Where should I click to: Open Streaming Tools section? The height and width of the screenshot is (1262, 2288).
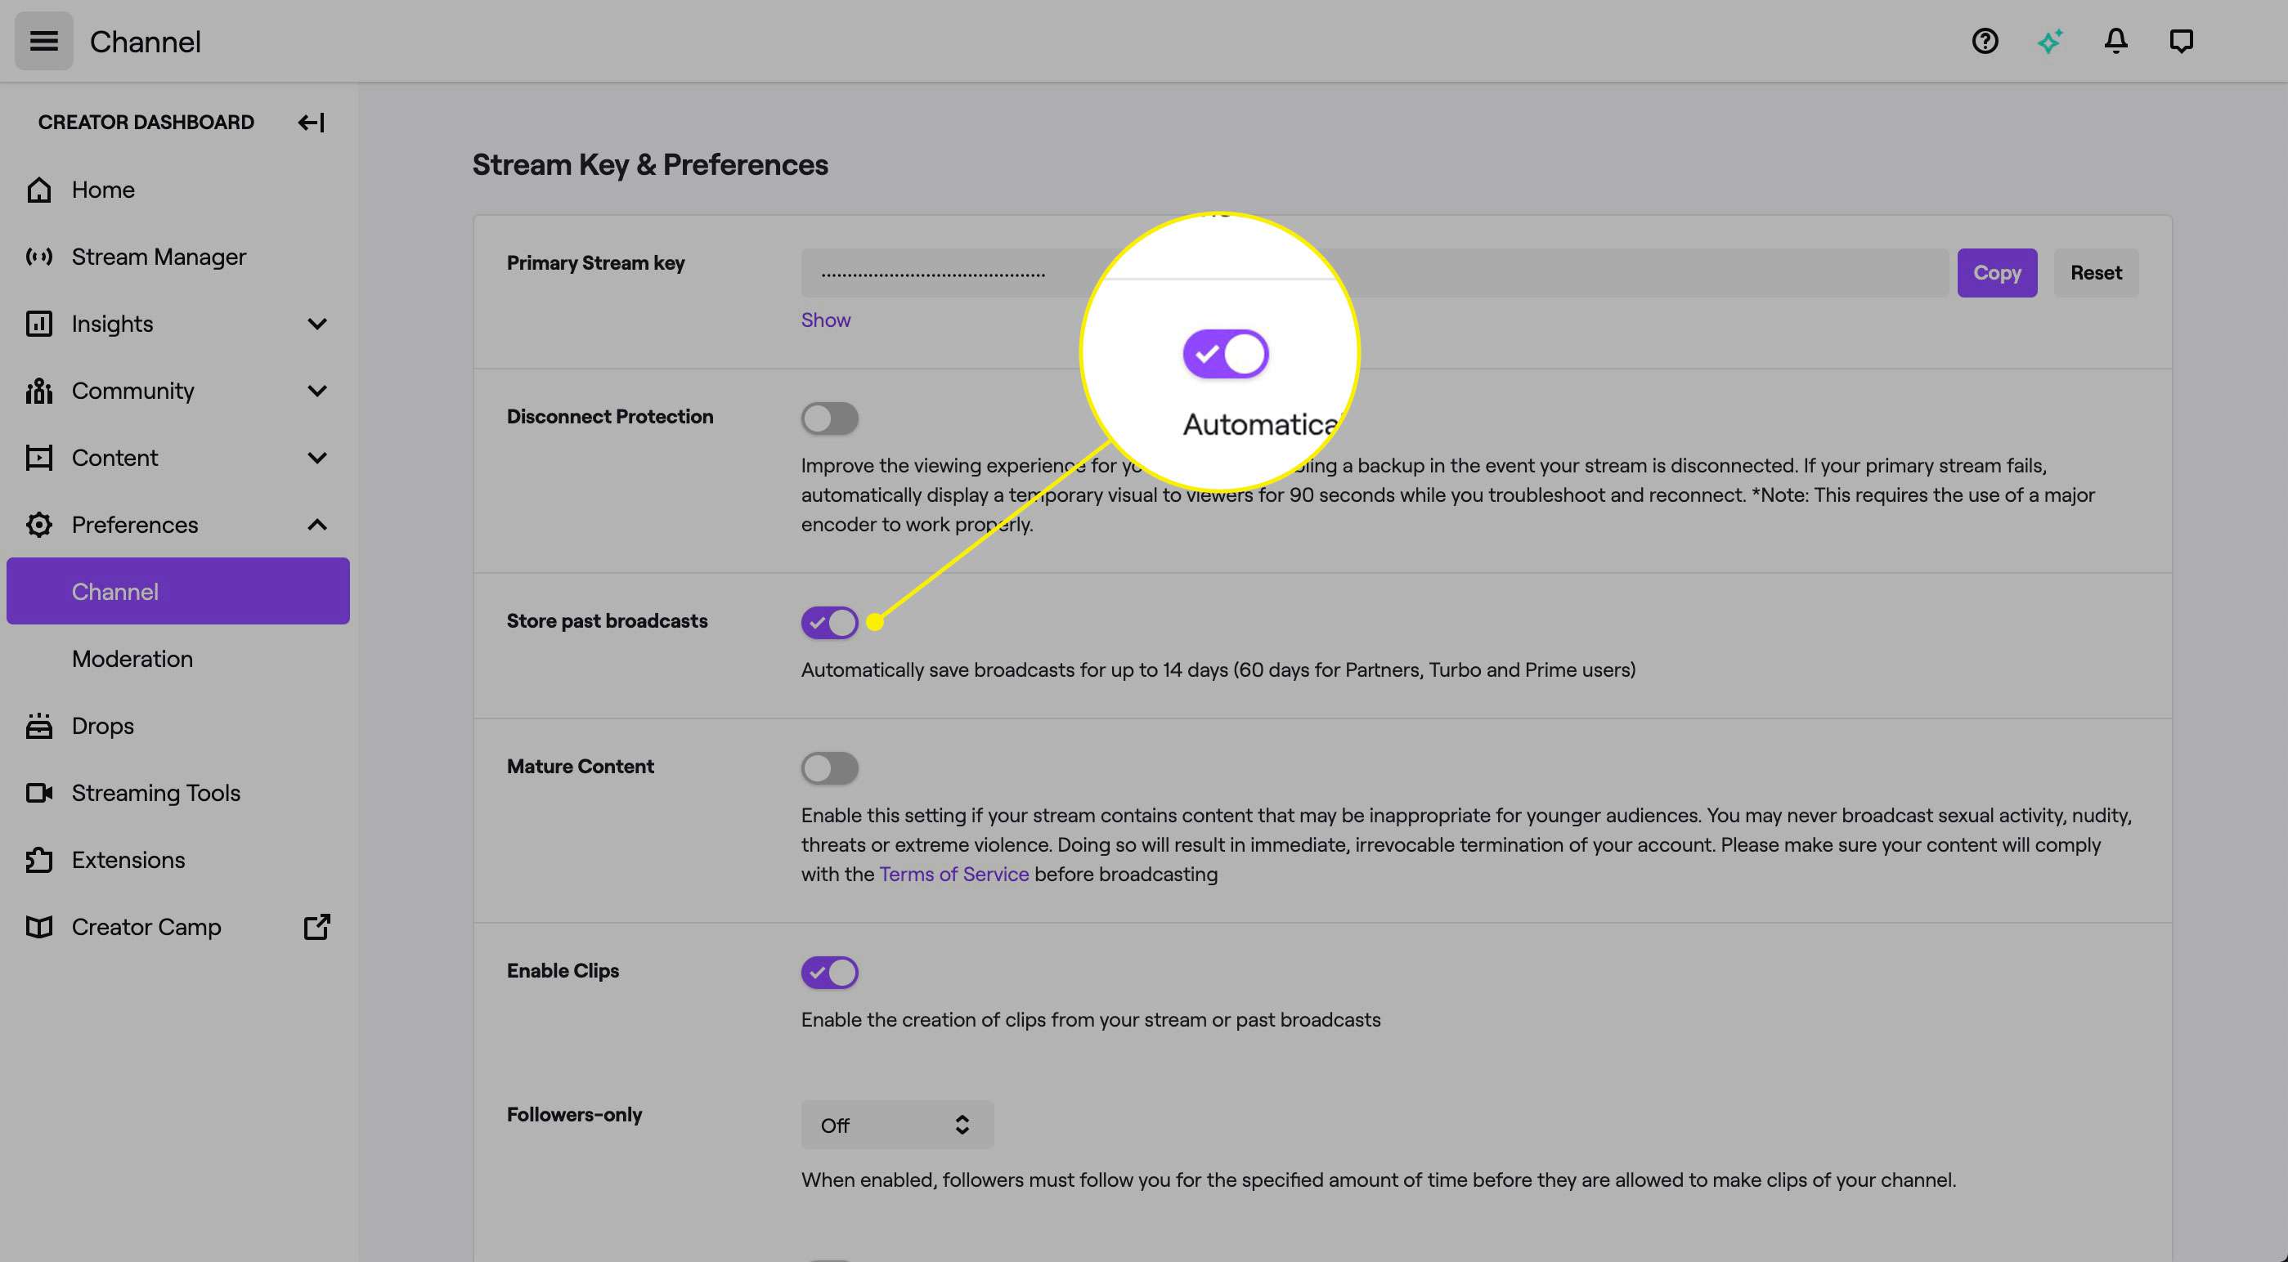click(x=155, y=793)
